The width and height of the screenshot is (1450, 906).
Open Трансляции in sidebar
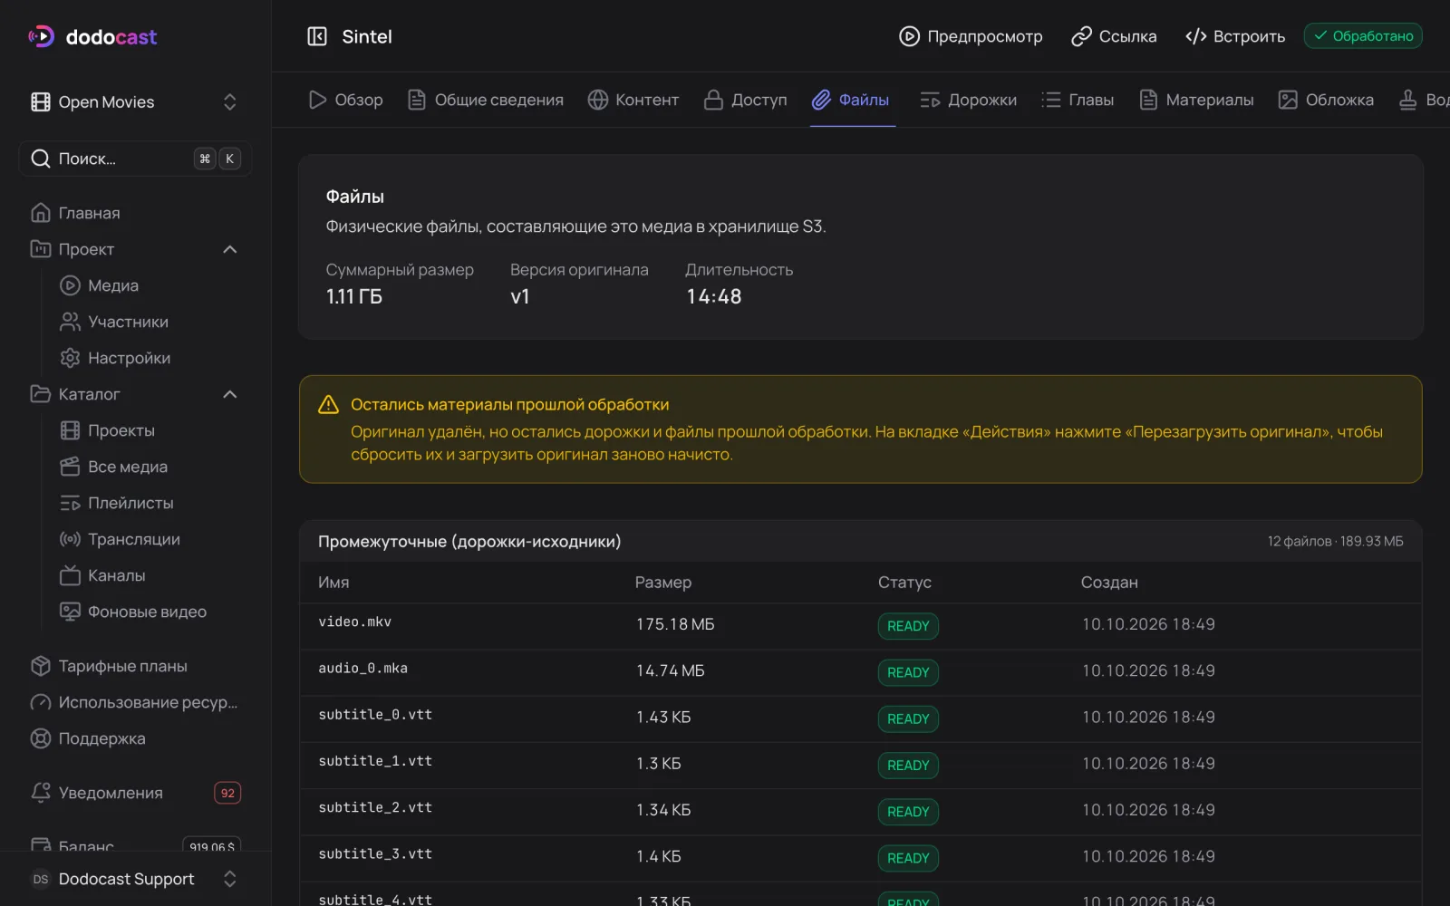(150, 539)
